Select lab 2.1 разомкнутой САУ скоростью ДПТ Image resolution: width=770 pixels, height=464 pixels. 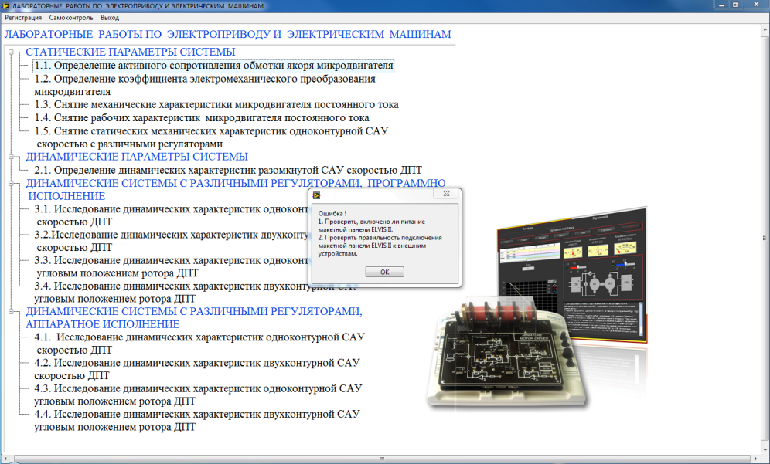coord(228,170)
